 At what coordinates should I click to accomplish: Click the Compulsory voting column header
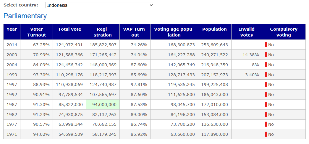click(284, 32)
